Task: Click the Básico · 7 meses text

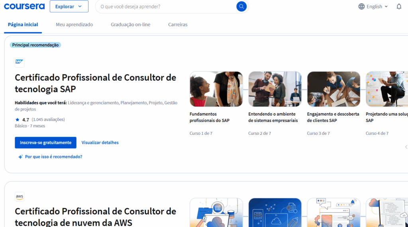Action: (30, 126)
